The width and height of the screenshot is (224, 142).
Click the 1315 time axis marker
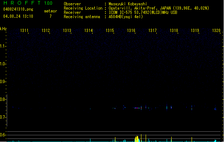110,31
